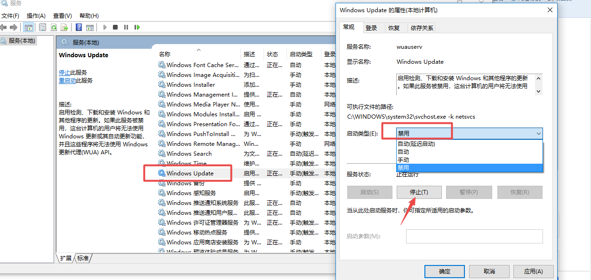
Task: Open the blue Help question-mark icon
Action: point(79,28)
